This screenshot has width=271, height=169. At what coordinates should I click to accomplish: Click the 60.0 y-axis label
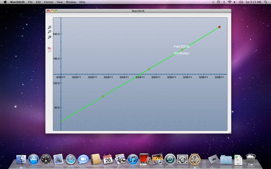(57, 107)
